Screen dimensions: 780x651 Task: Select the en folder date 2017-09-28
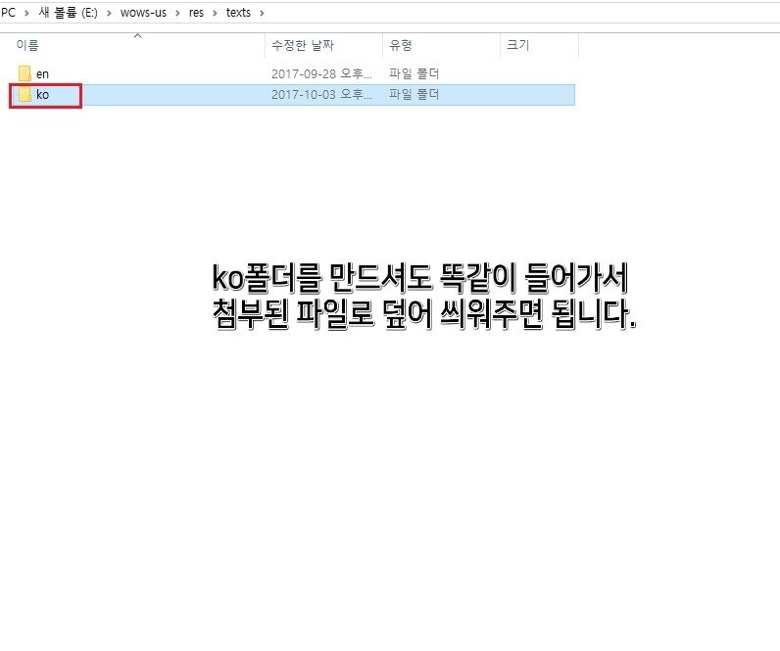click(x=321, y=74)
